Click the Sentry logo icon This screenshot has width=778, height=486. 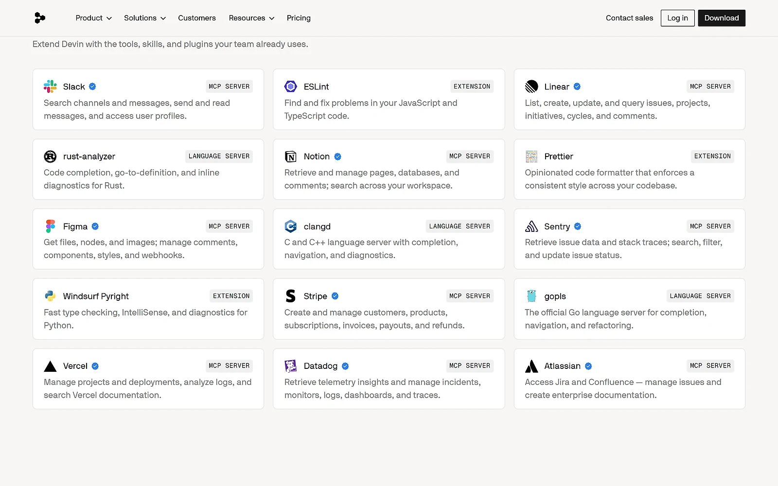[x=531, y=226]
